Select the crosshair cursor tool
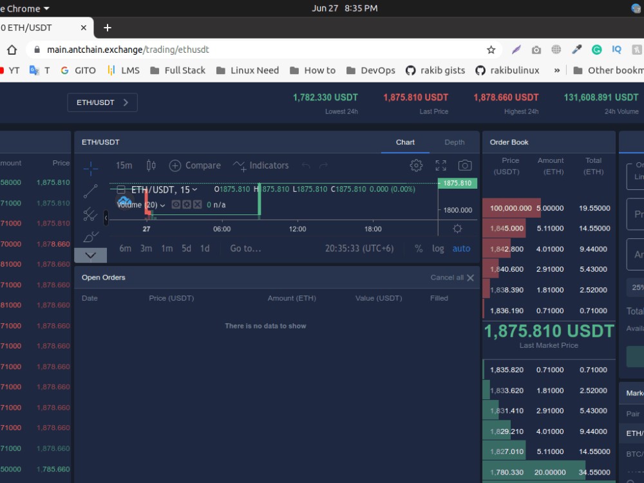Image resolution: width=644 pixels, height=483 pixels. coord(91,167)
